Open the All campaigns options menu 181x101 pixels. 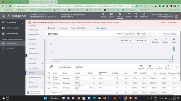click(x=22, y=23)
